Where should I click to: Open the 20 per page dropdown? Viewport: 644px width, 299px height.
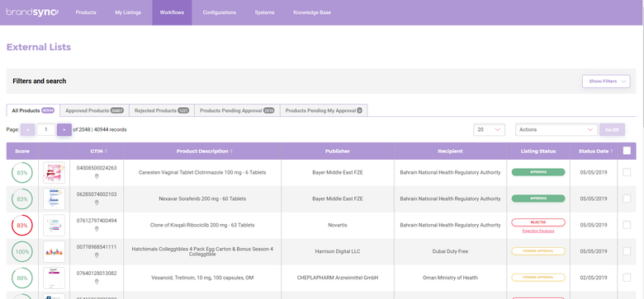pyautogui.click(x=489, y=129)
